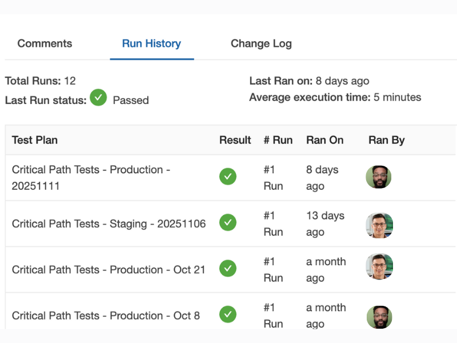
Task: Open the Change Log tab
Action: coord(261,43)
